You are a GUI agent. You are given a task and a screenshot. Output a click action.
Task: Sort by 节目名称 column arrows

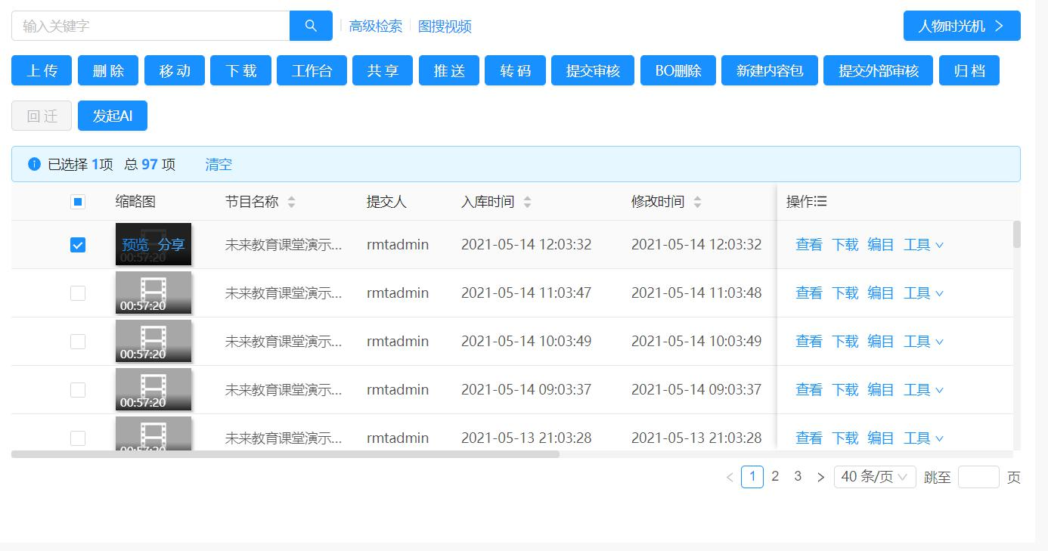pyautogui.click(x=291, y=202)
